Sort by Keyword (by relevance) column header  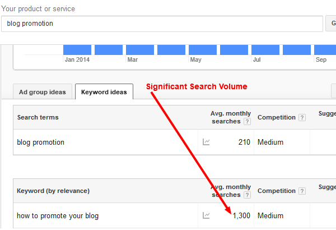(x=53, y=191)
